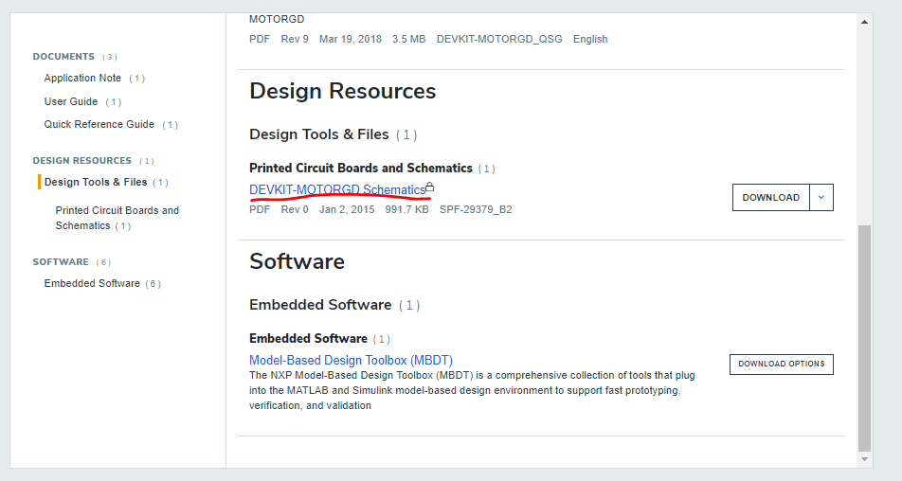This screenshot has width=902, height=481.
Task: Jump to DESIGN RESOURCES sidebar heading
Action: pos(81,161)
